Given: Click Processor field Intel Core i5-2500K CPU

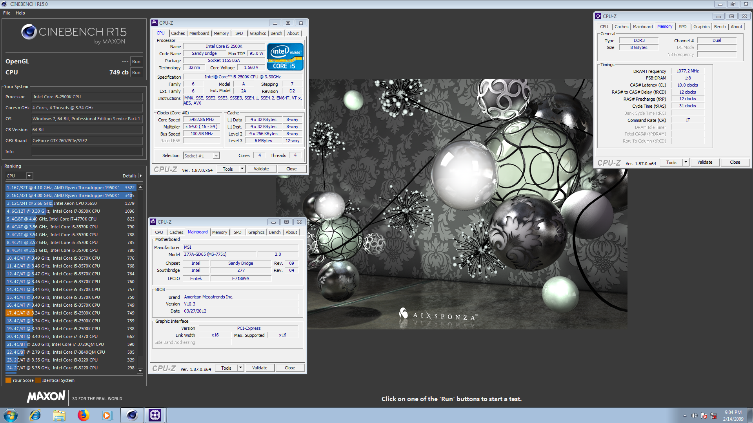Looking at the screenshot, I should [87, 97].
